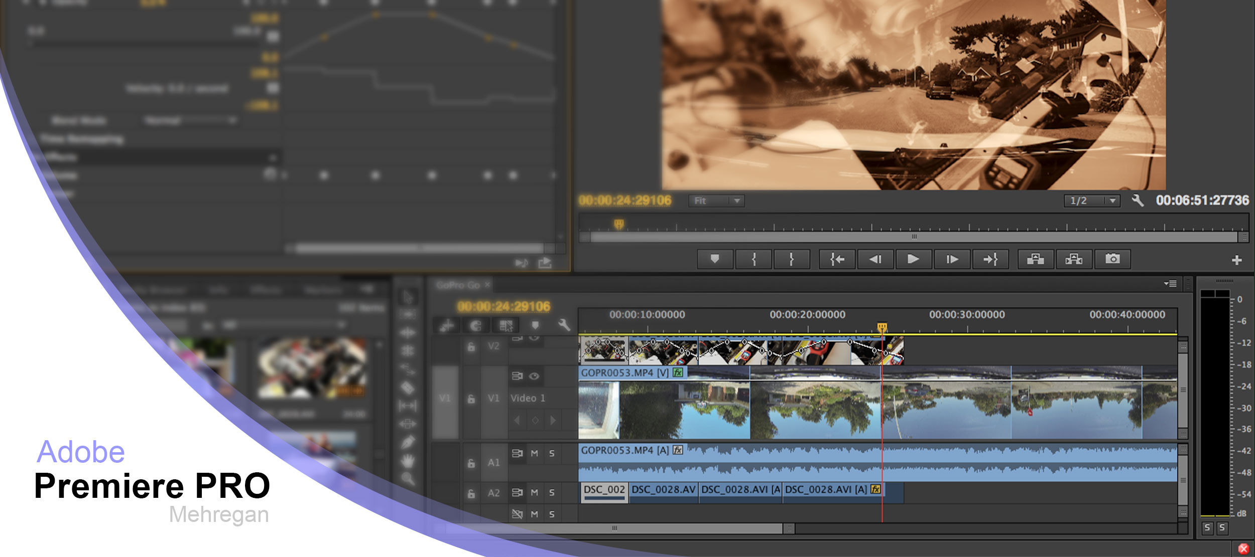The image size is (1255, 557).
Task: Play the sequence in Program Monitor
Action: tap(913, 259)
